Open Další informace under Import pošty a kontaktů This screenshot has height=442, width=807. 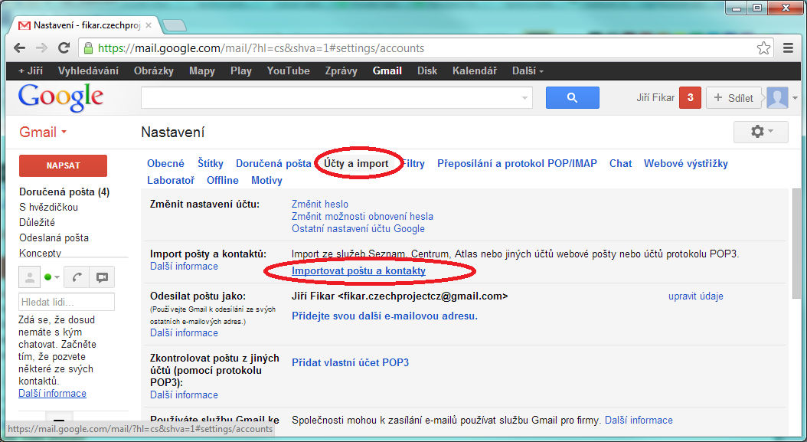185,267
